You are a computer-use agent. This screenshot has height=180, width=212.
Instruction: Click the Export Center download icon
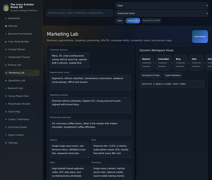click(x=6, y=135)
